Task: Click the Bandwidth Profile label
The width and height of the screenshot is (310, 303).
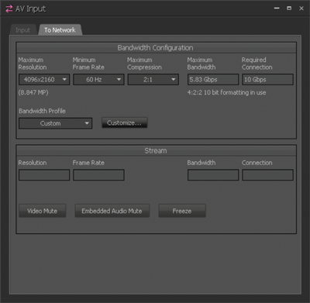Action: 42,111
